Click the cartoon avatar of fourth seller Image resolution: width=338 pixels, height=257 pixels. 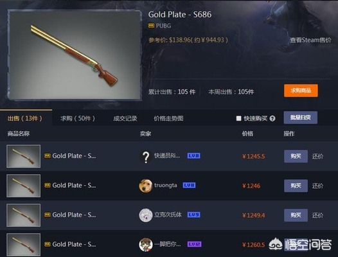(x=146, y=245)
